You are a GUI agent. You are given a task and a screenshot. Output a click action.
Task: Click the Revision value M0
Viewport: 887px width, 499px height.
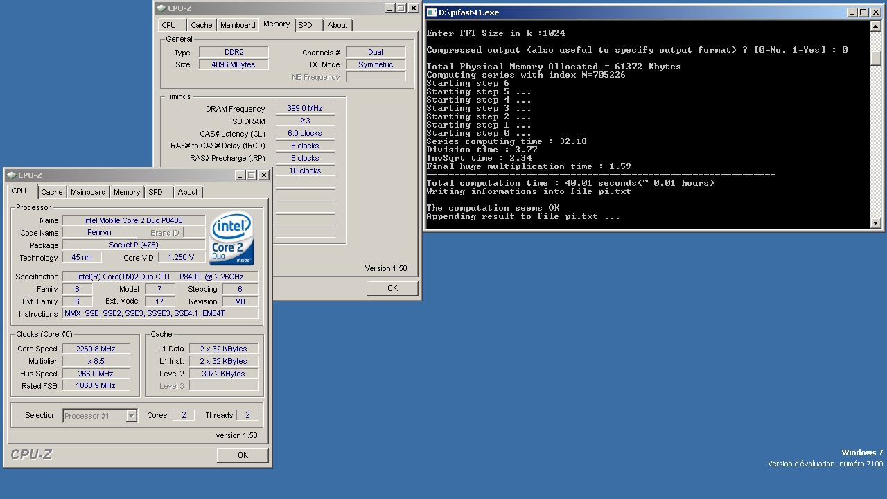[x=240, y=301]
